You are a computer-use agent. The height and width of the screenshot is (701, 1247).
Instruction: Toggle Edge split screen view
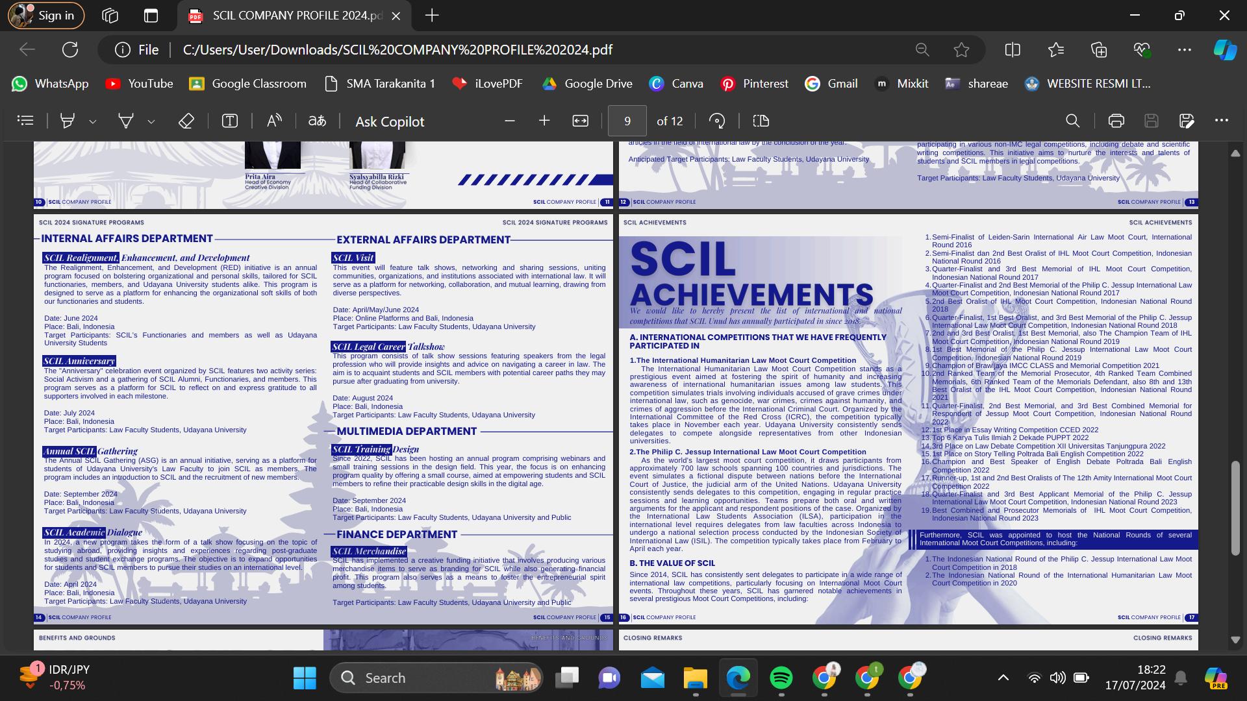pyautogui.click(x=1012, y=50)
